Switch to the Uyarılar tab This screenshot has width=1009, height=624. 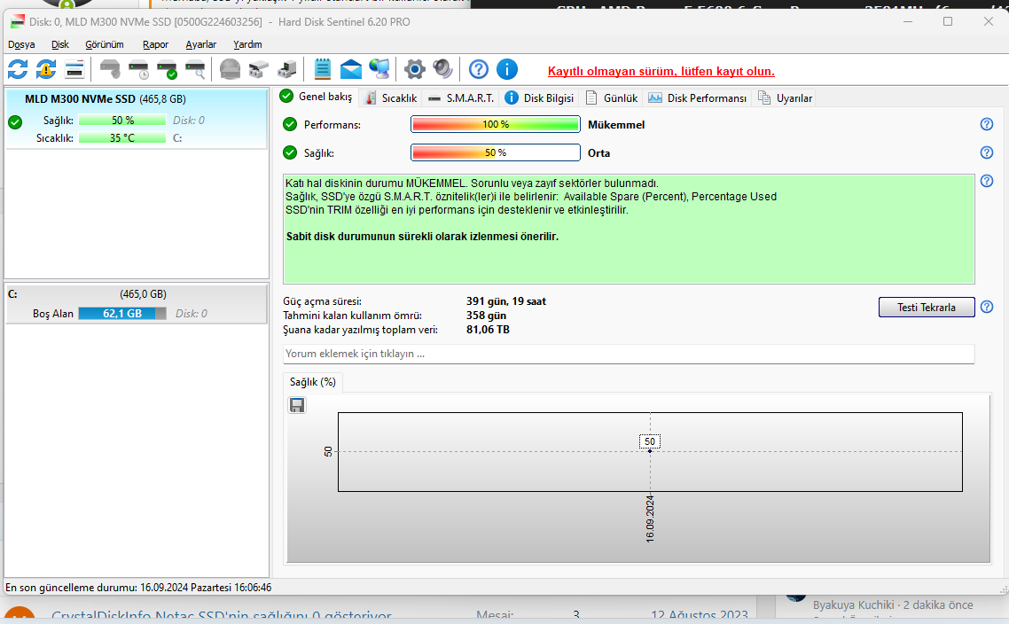coord(785,97)
